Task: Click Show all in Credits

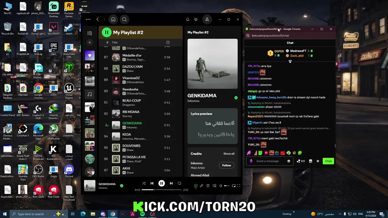Action: point(229,154)
